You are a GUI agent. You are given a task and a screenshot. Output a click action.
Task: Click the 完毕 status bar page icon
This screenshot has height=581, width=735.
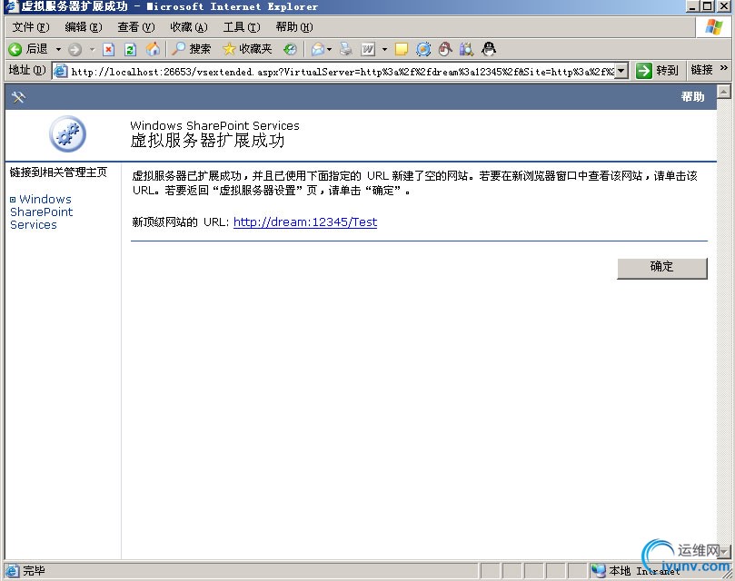pyautogui.click(x=12, y=571)
